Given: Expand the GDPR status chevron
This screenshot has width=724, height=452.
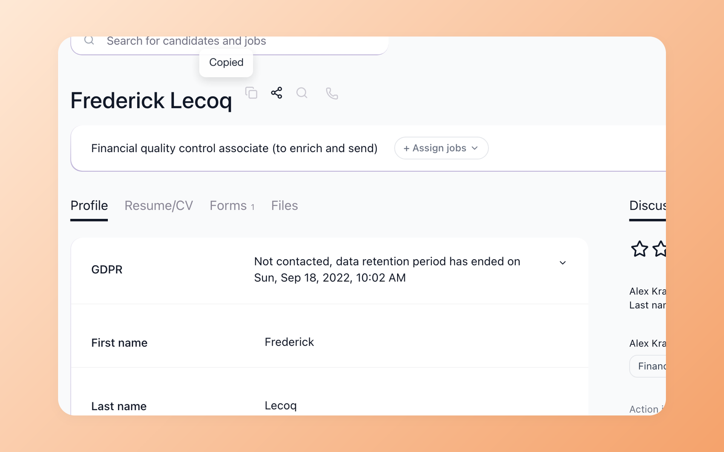Looking at the screenshot, I should click(563, 263).
